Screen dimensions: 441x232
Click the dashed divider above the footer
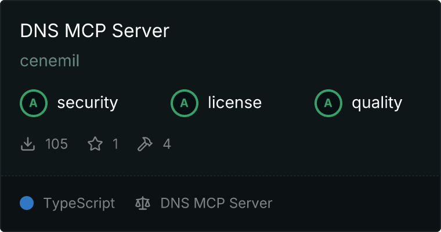220,175
